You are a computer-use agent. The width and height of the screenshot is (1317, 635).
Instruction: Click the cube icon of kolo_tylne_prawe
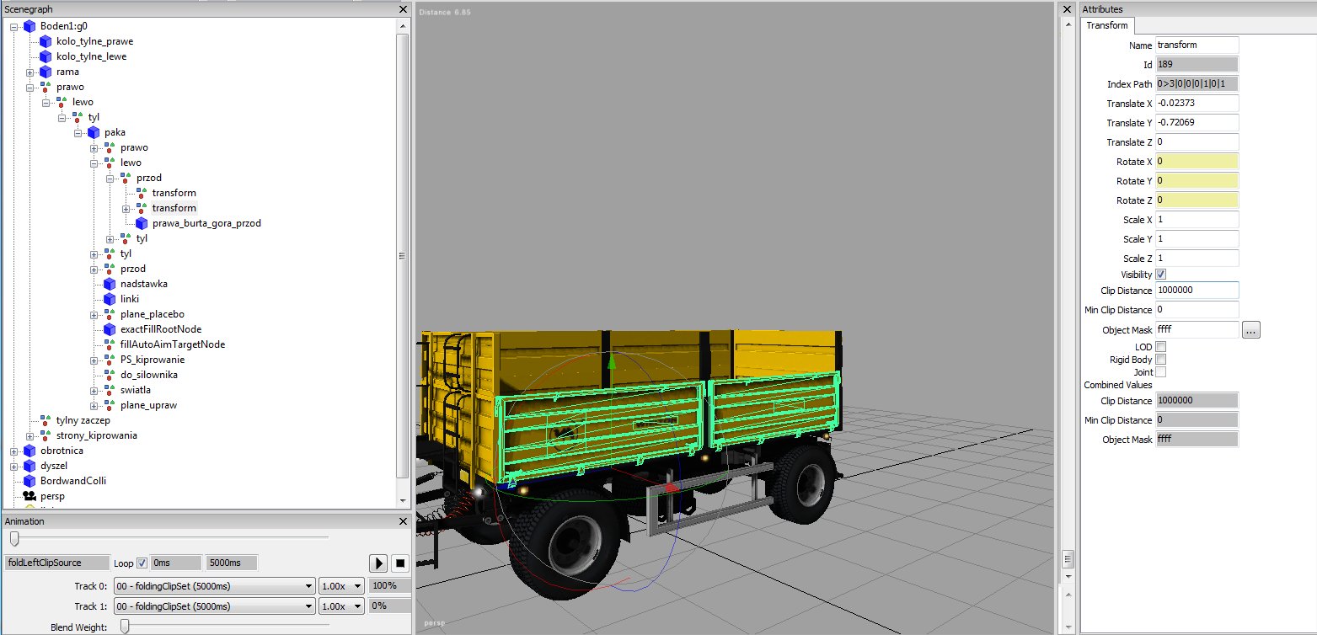click(x=46, y=41)
